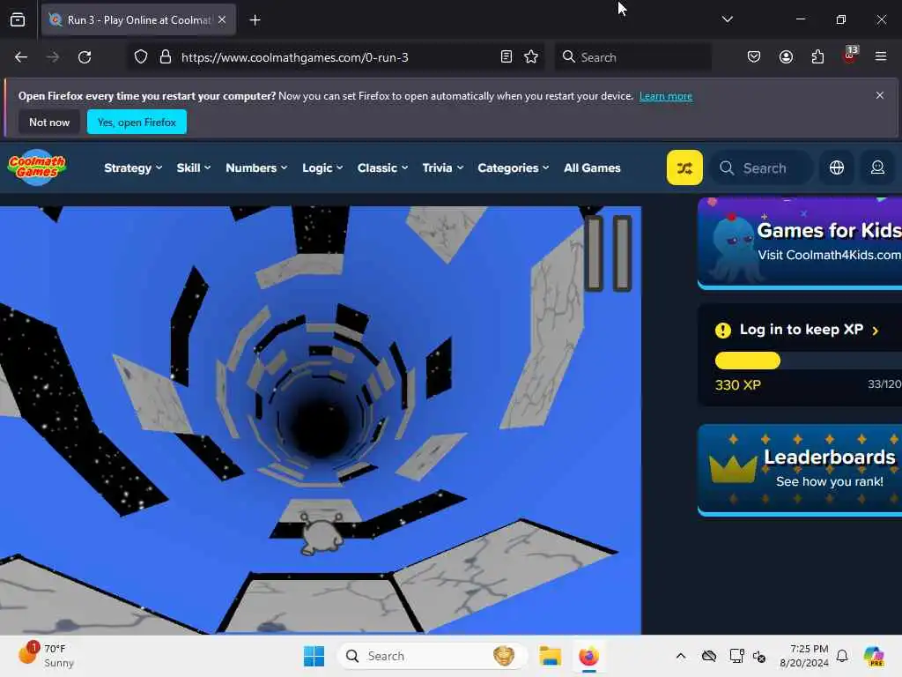
Task: Focus the Coolmath site Search field
Action: [x=762, y=167]
